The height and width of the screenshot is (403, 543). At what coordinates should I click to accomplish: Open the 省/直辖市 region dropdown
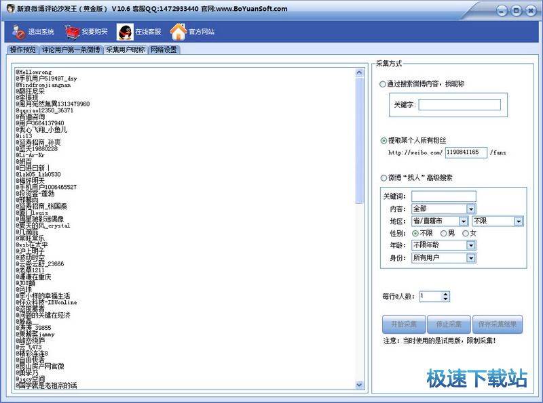pyautogui.click(x=464, y=221)
